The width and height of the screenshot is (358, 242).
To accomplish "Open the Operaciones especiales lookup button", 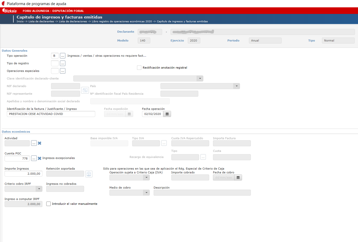I will point(63,71).
